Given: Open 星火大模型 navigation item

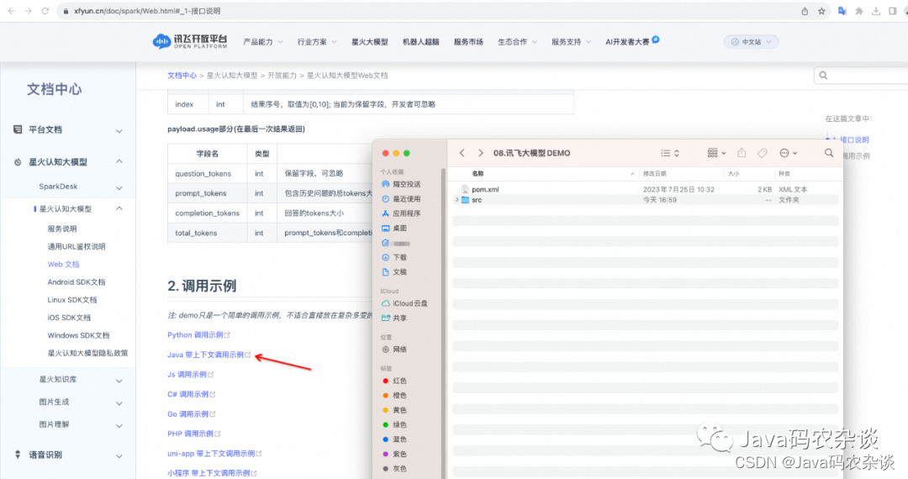Looking at the screenshot, I should tap(369, 42).
